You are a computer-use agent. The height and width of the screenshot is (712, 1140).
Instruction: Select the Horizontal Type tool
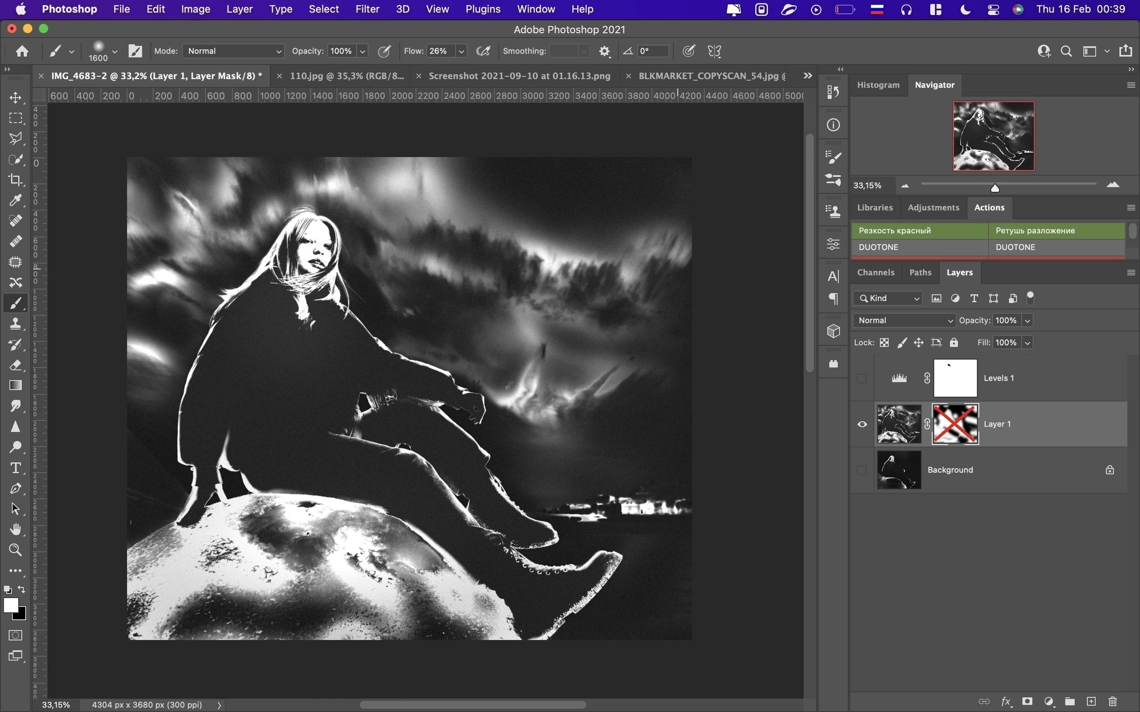coord(16,468)
